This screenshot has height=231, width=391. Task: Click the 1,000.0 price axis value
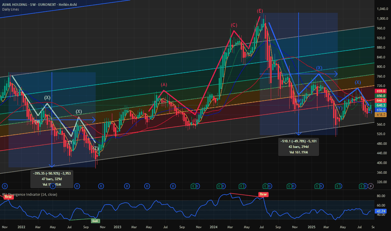pyautogui.click(x=382, y=18)
